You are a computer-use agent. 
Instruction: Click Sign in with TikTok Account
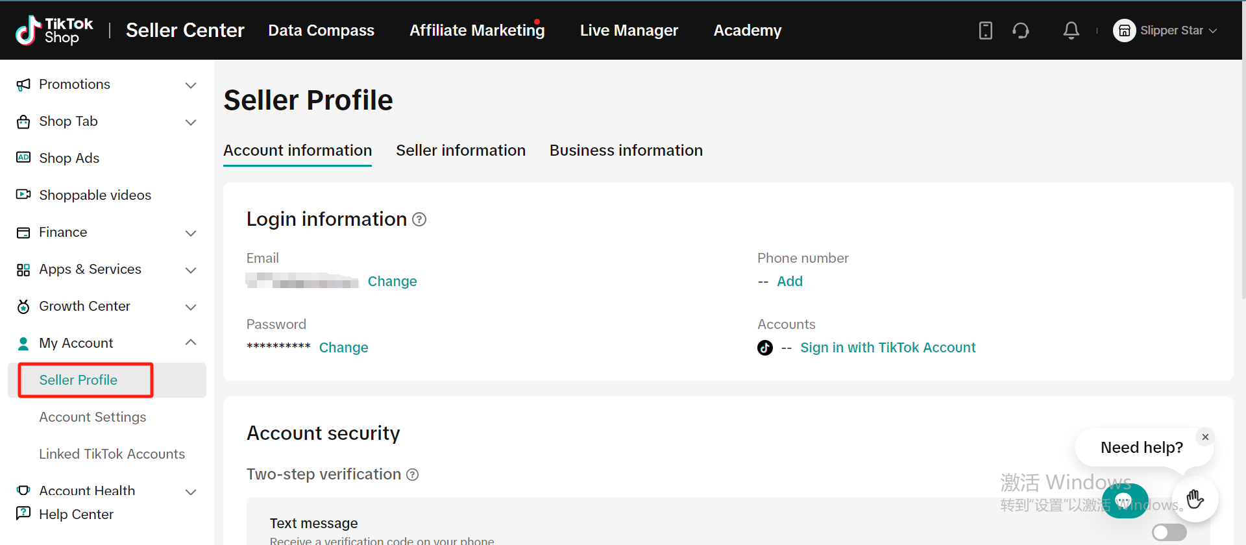point(887,348)
